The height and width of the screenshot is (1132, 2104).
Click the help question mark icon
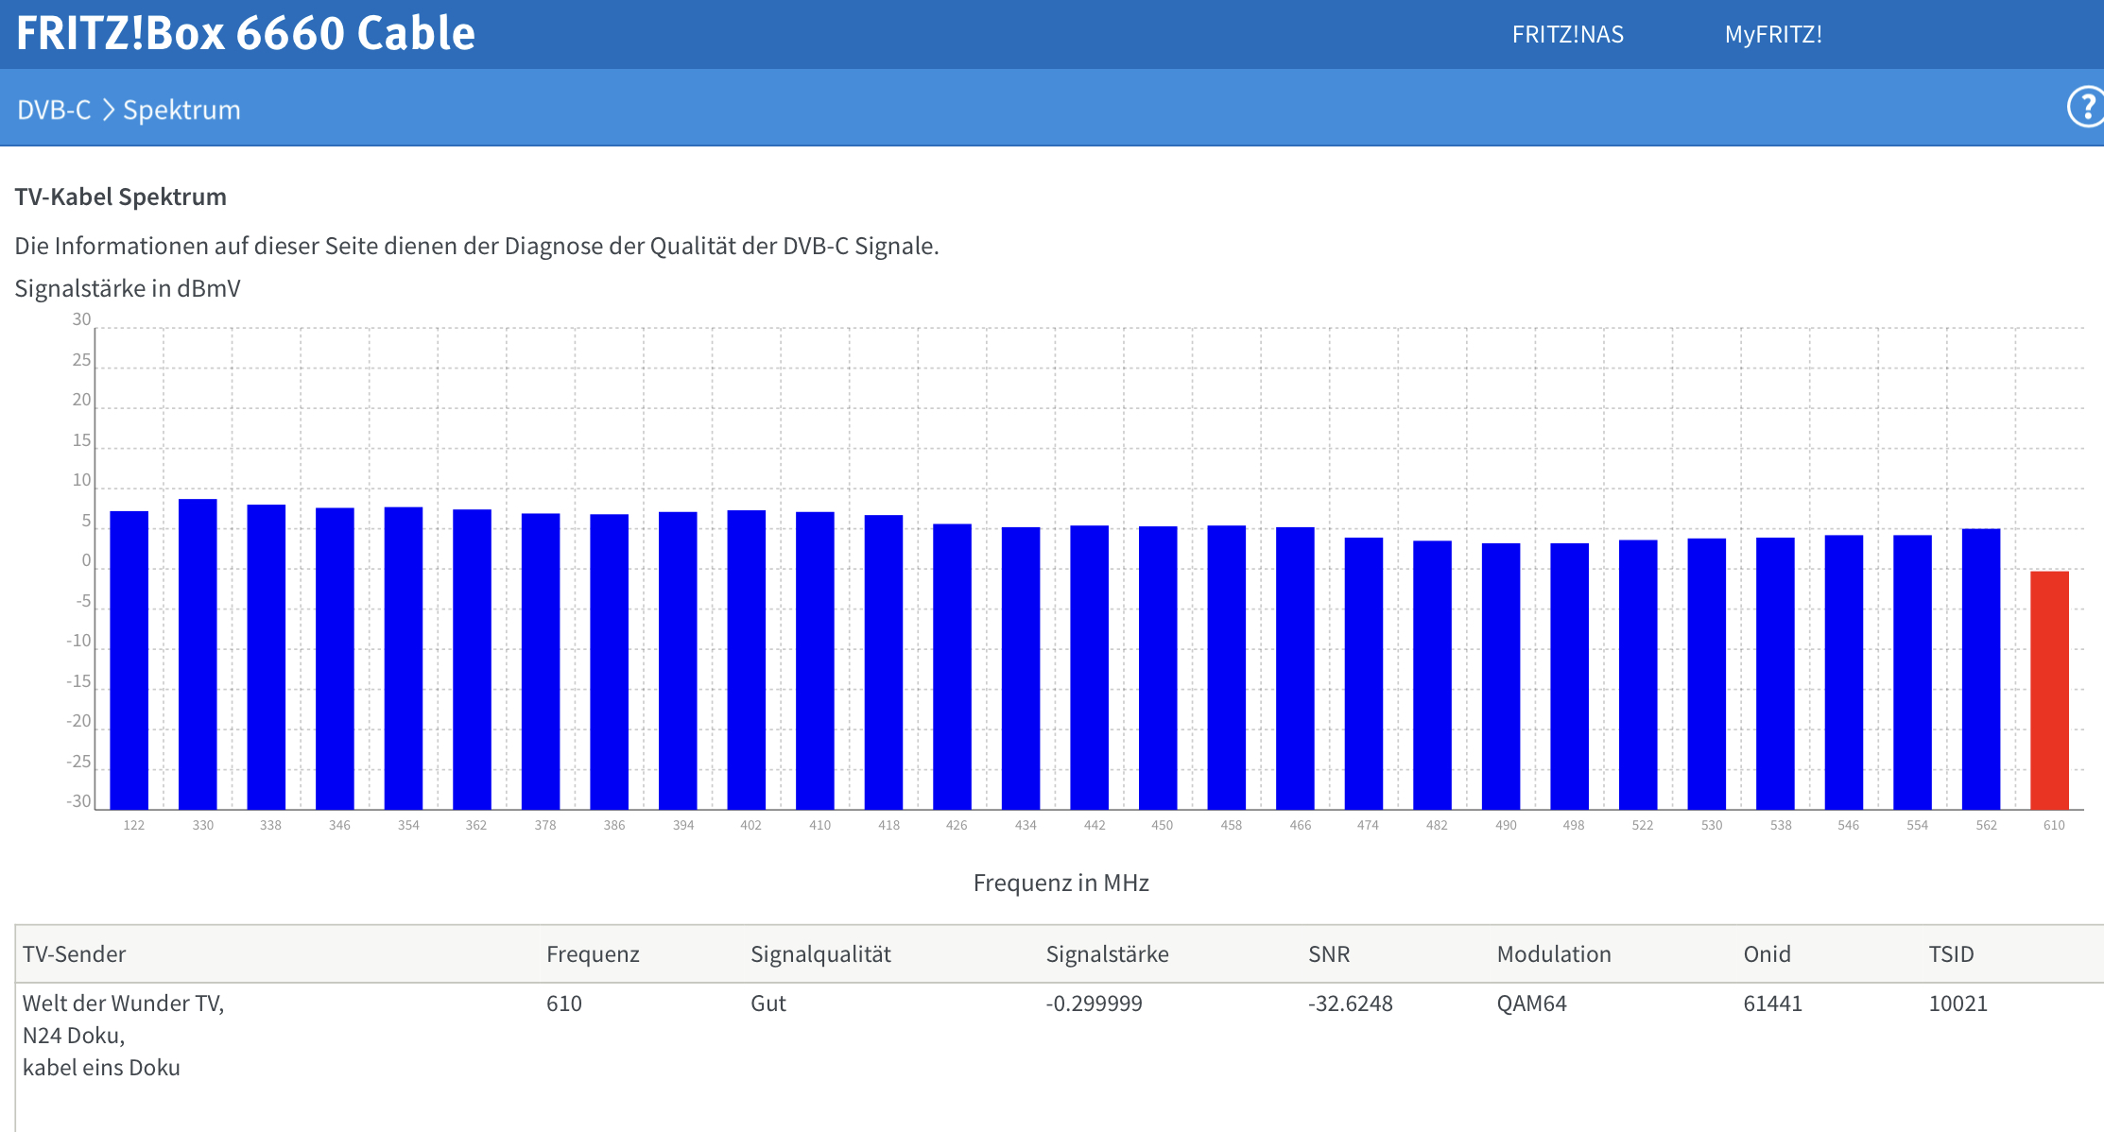(x=2085, y=107)
